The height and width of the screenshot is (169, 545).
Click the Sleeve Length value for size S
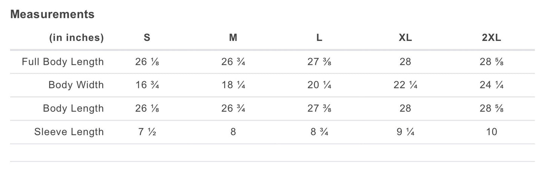pos(147,132)
